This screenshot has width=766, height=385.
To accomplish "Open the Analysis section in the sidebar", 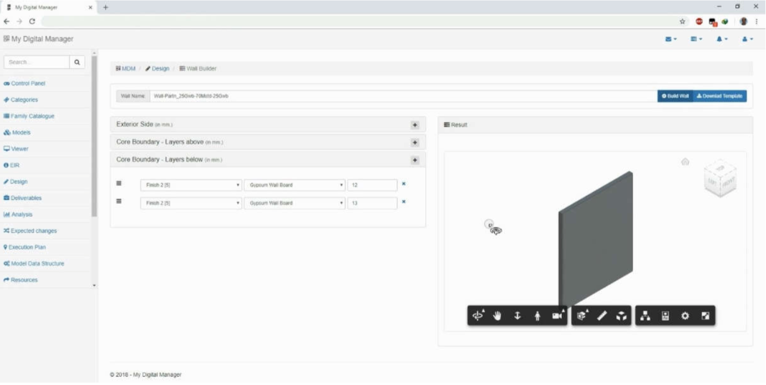I will [x=22, y=214].
